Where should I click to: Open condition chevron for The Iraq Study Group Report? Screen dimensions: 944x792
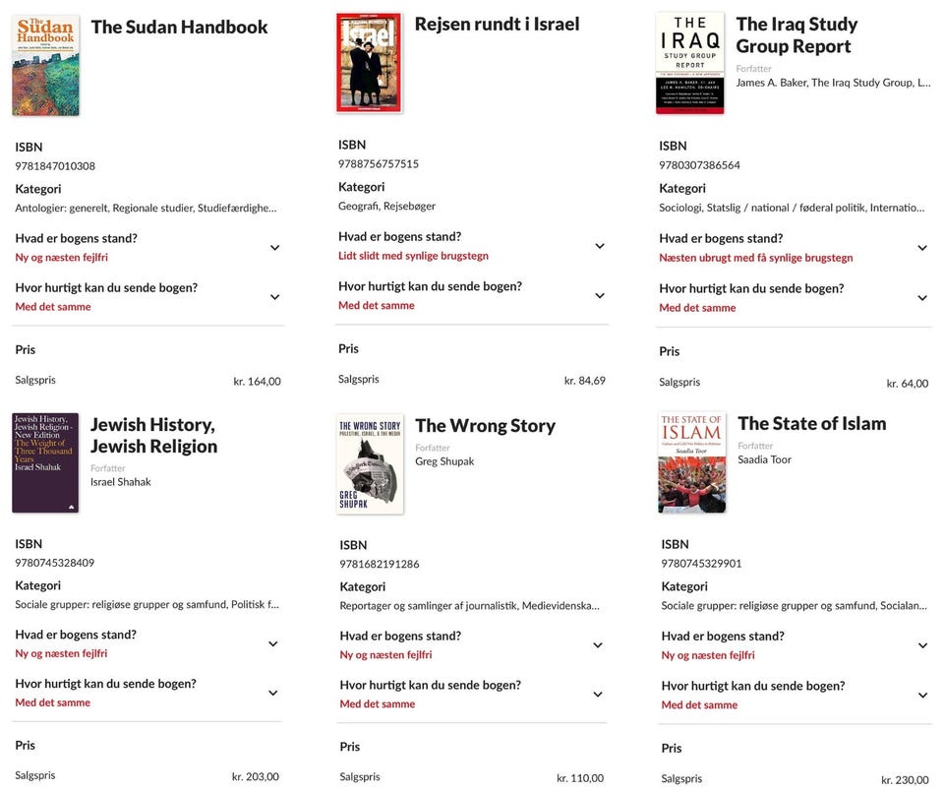(922, 248)
